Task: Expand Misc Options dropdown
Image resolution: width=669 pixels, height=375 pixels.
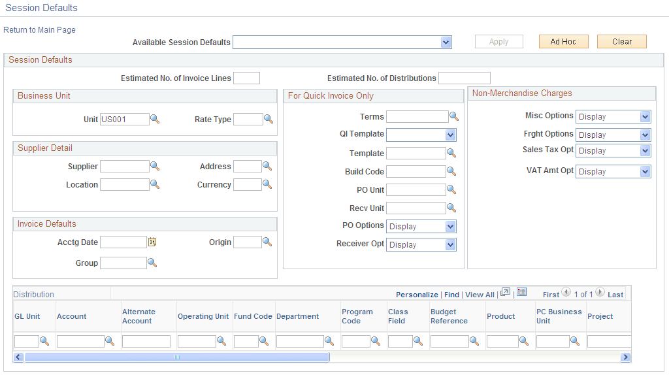Action: (645, 116)
